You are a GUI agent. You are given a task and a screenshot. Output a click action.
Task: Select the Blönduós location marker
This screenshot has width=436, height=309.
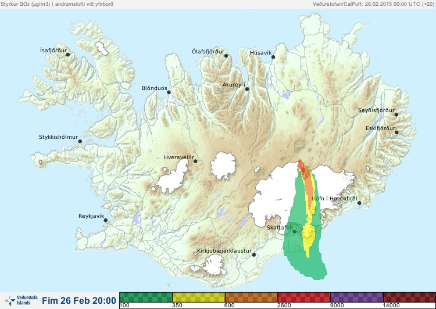click(169, 92)
